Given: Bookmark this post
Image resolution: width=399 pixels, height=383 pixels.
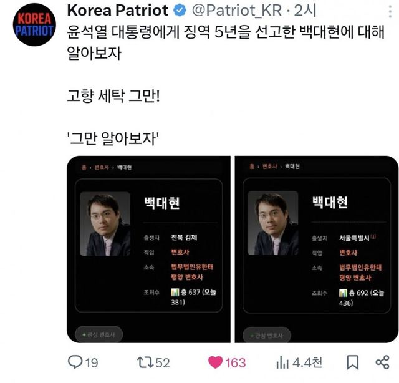Looking at the screenshot, I should tap(353, 362).
